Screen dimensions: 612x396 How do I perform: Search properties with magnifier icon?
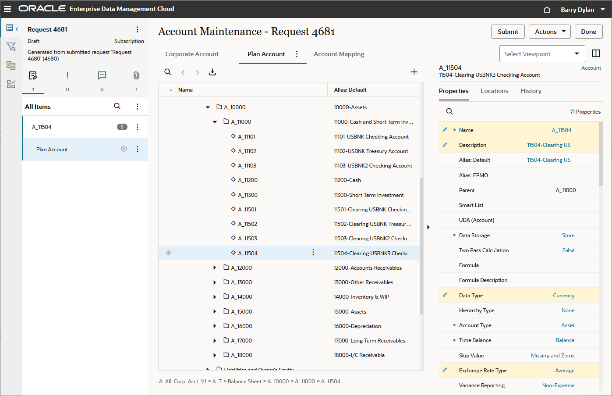[x=449, y=111]
